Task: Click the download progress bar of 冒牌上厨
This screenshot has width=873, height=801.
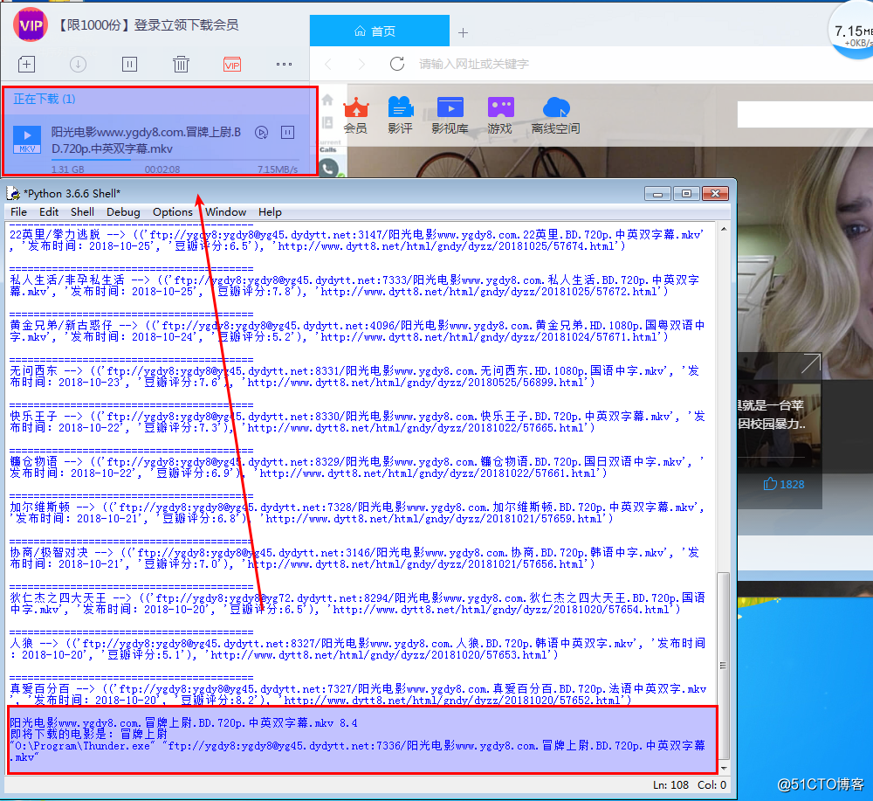Action: (x=175, y=161)
